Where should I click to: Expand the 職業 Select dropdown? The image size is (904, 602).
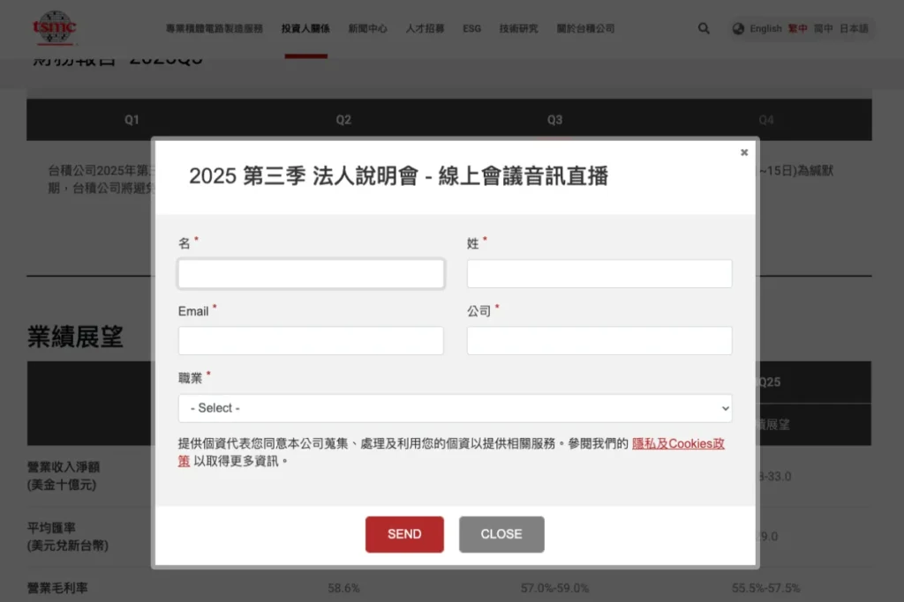(x=455, y=408)
